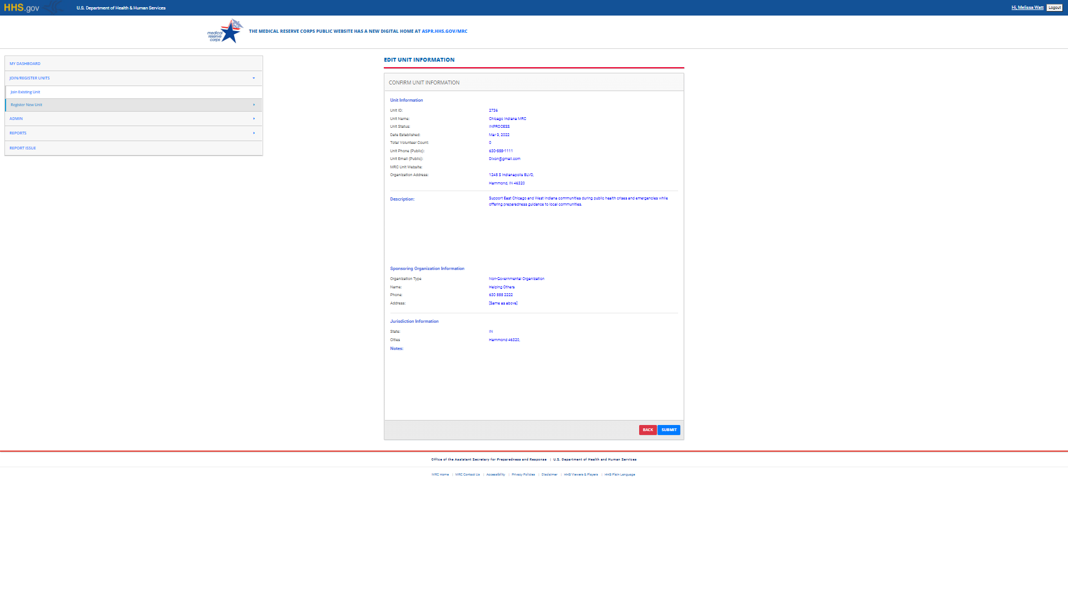The image size is (1068, 600).
Task: Open Report Issue menu item
Action: coord(23,148)
